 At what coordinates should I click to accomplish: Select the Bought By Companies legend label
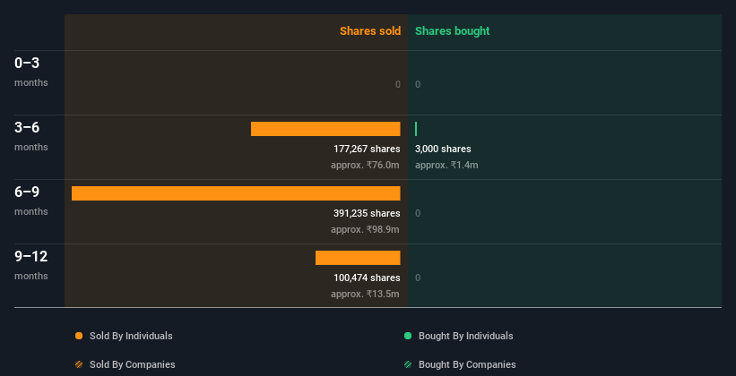(467, 364)
